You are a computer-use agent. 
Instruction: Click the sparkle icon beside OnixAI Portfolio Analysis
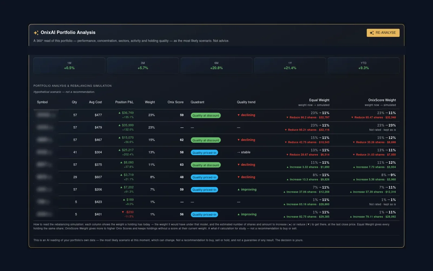pos(36,33)
